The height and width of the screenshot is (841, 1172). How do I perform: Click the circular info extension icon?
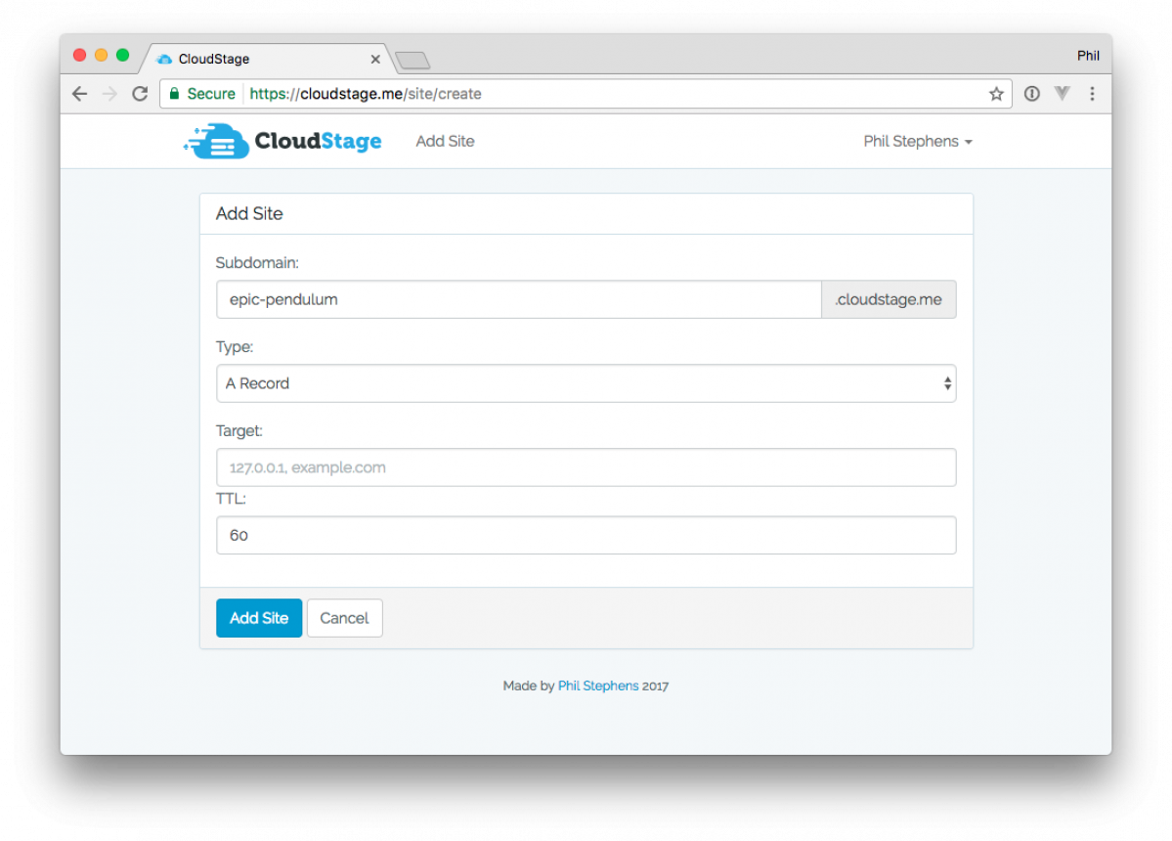[x=1031, y=94]
